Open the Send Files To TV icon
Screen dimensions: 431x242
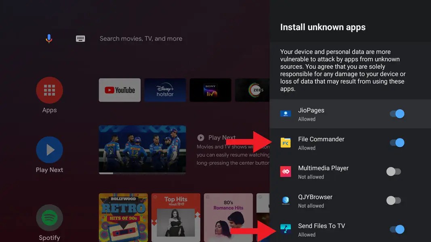(286, 229)
